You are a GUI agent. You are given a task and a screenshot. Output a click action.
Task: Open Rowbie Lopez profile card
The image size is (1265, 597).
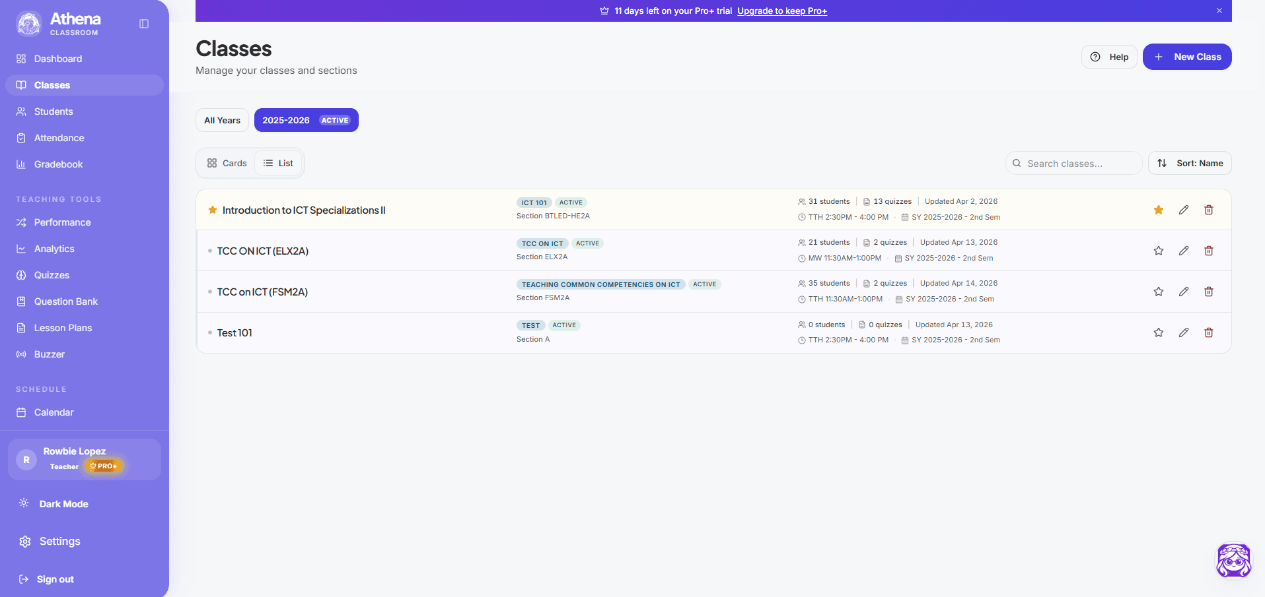[85, 459]
